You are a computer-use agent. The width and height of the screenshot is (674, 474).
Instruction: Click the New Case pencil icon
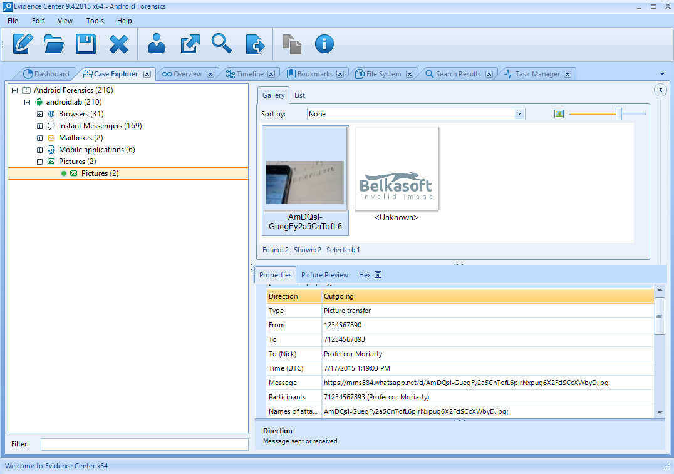click(23, 44)
